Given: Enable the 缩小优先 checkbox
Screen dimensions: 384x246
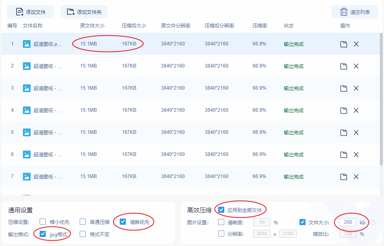Looking at the screenshot, I should point(42,222).
